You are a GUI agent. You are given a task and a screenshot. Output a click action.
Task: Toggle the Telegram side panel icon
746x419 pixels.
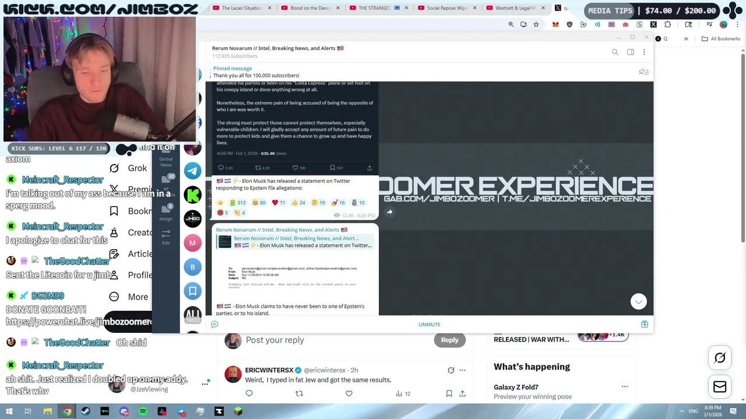point(631,52)
